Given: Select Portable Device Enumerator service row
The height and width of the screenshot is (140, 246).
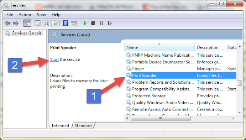Looking at the screenshot, I should pos(181,62).
